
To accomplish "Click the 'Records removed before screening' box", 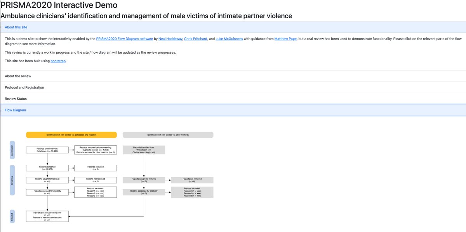I will point(96,150).
